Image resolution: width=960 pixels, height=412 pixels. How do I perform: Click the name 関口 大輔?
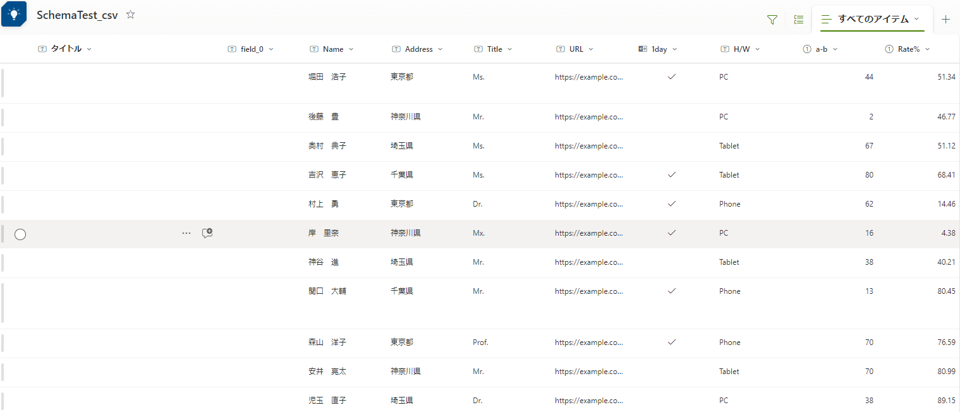tap(327, 291)
